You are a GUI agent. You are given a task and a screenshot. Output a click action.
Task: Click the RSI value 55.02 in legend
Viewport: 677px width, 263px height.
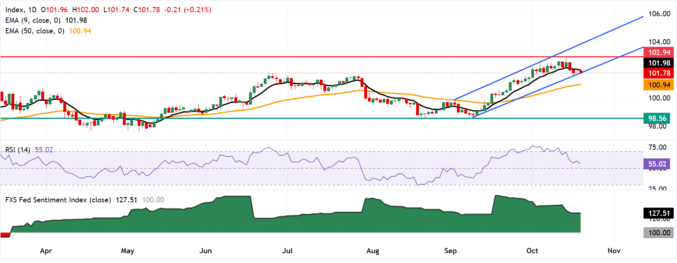pyautogui.click(x=44, y=150)
